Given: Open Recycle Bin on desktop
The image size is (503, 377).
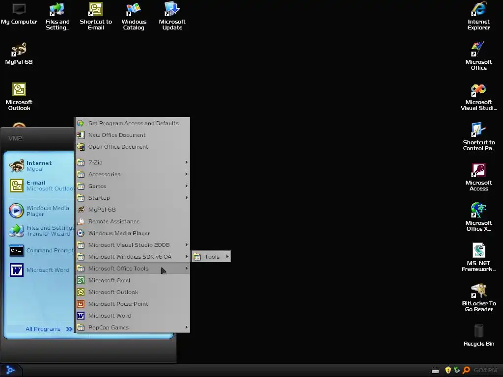Looking at the screenshot, I should [478, 335].
